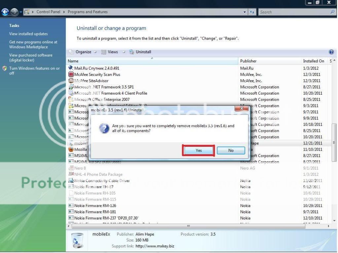
Task: Select the Nokia Firmware RM-126 icon
Action: (x=71, y=206)
